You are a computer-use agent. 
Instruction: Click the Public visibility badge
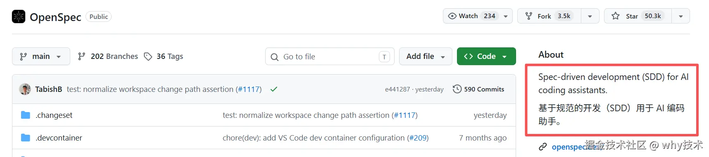99,17
